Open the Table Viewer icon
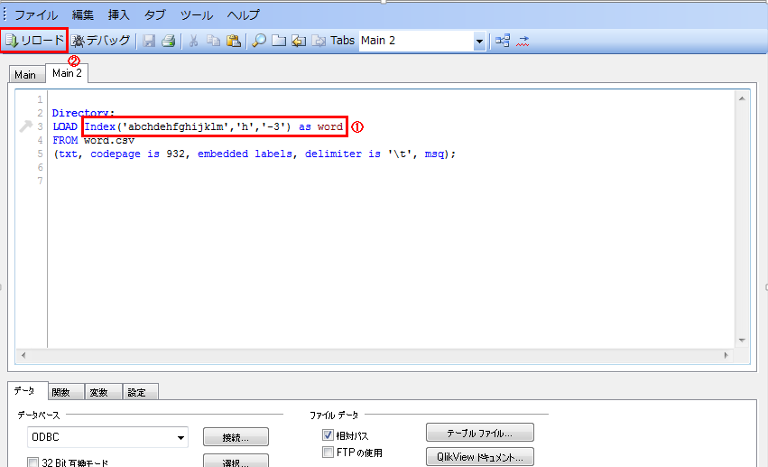This screenshot has width=768, height=467. (503, 41)
